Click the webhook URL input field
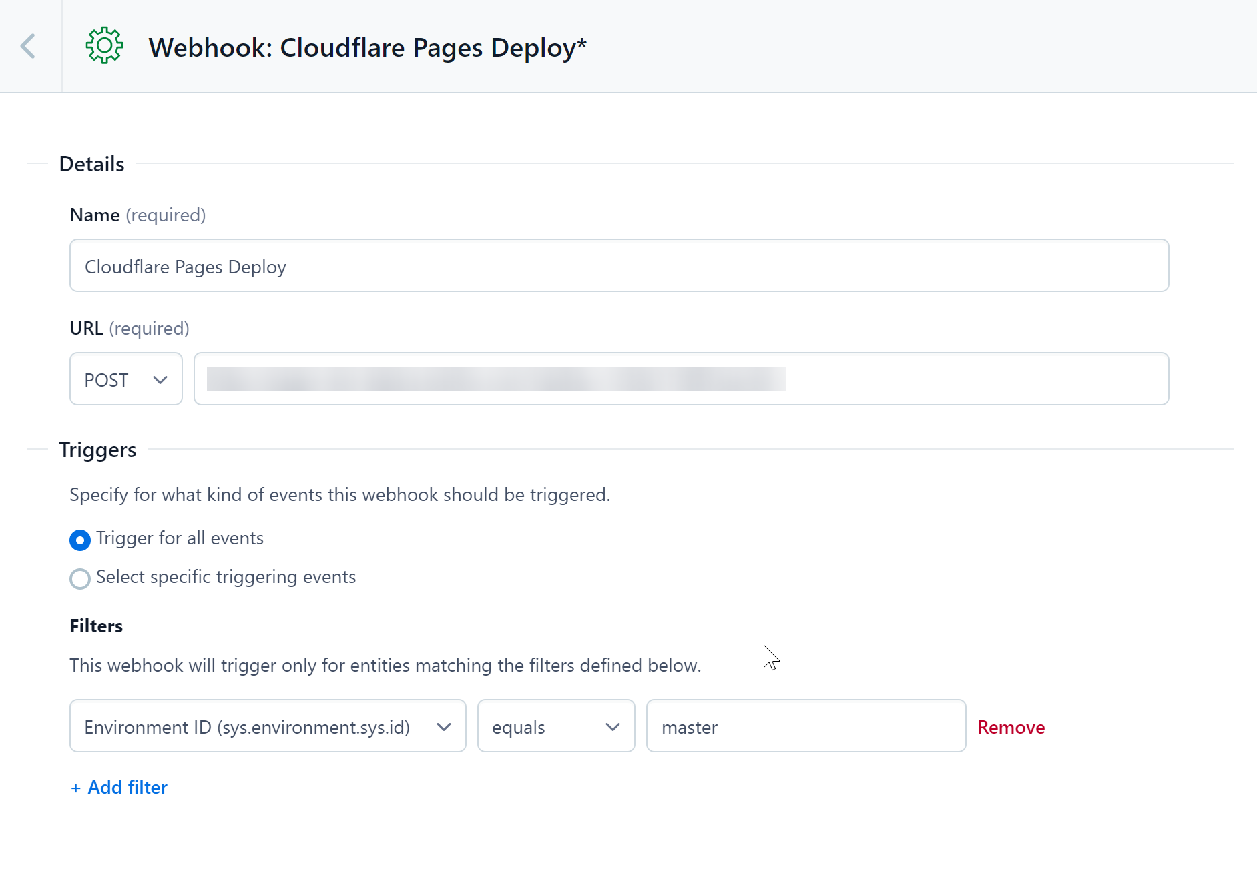Screen dimensions: 1257x869 coord(681,379)
